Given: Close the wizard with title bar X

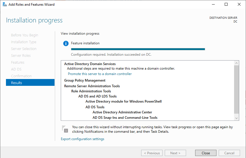Looking at the screenshot, I should 239,4.
